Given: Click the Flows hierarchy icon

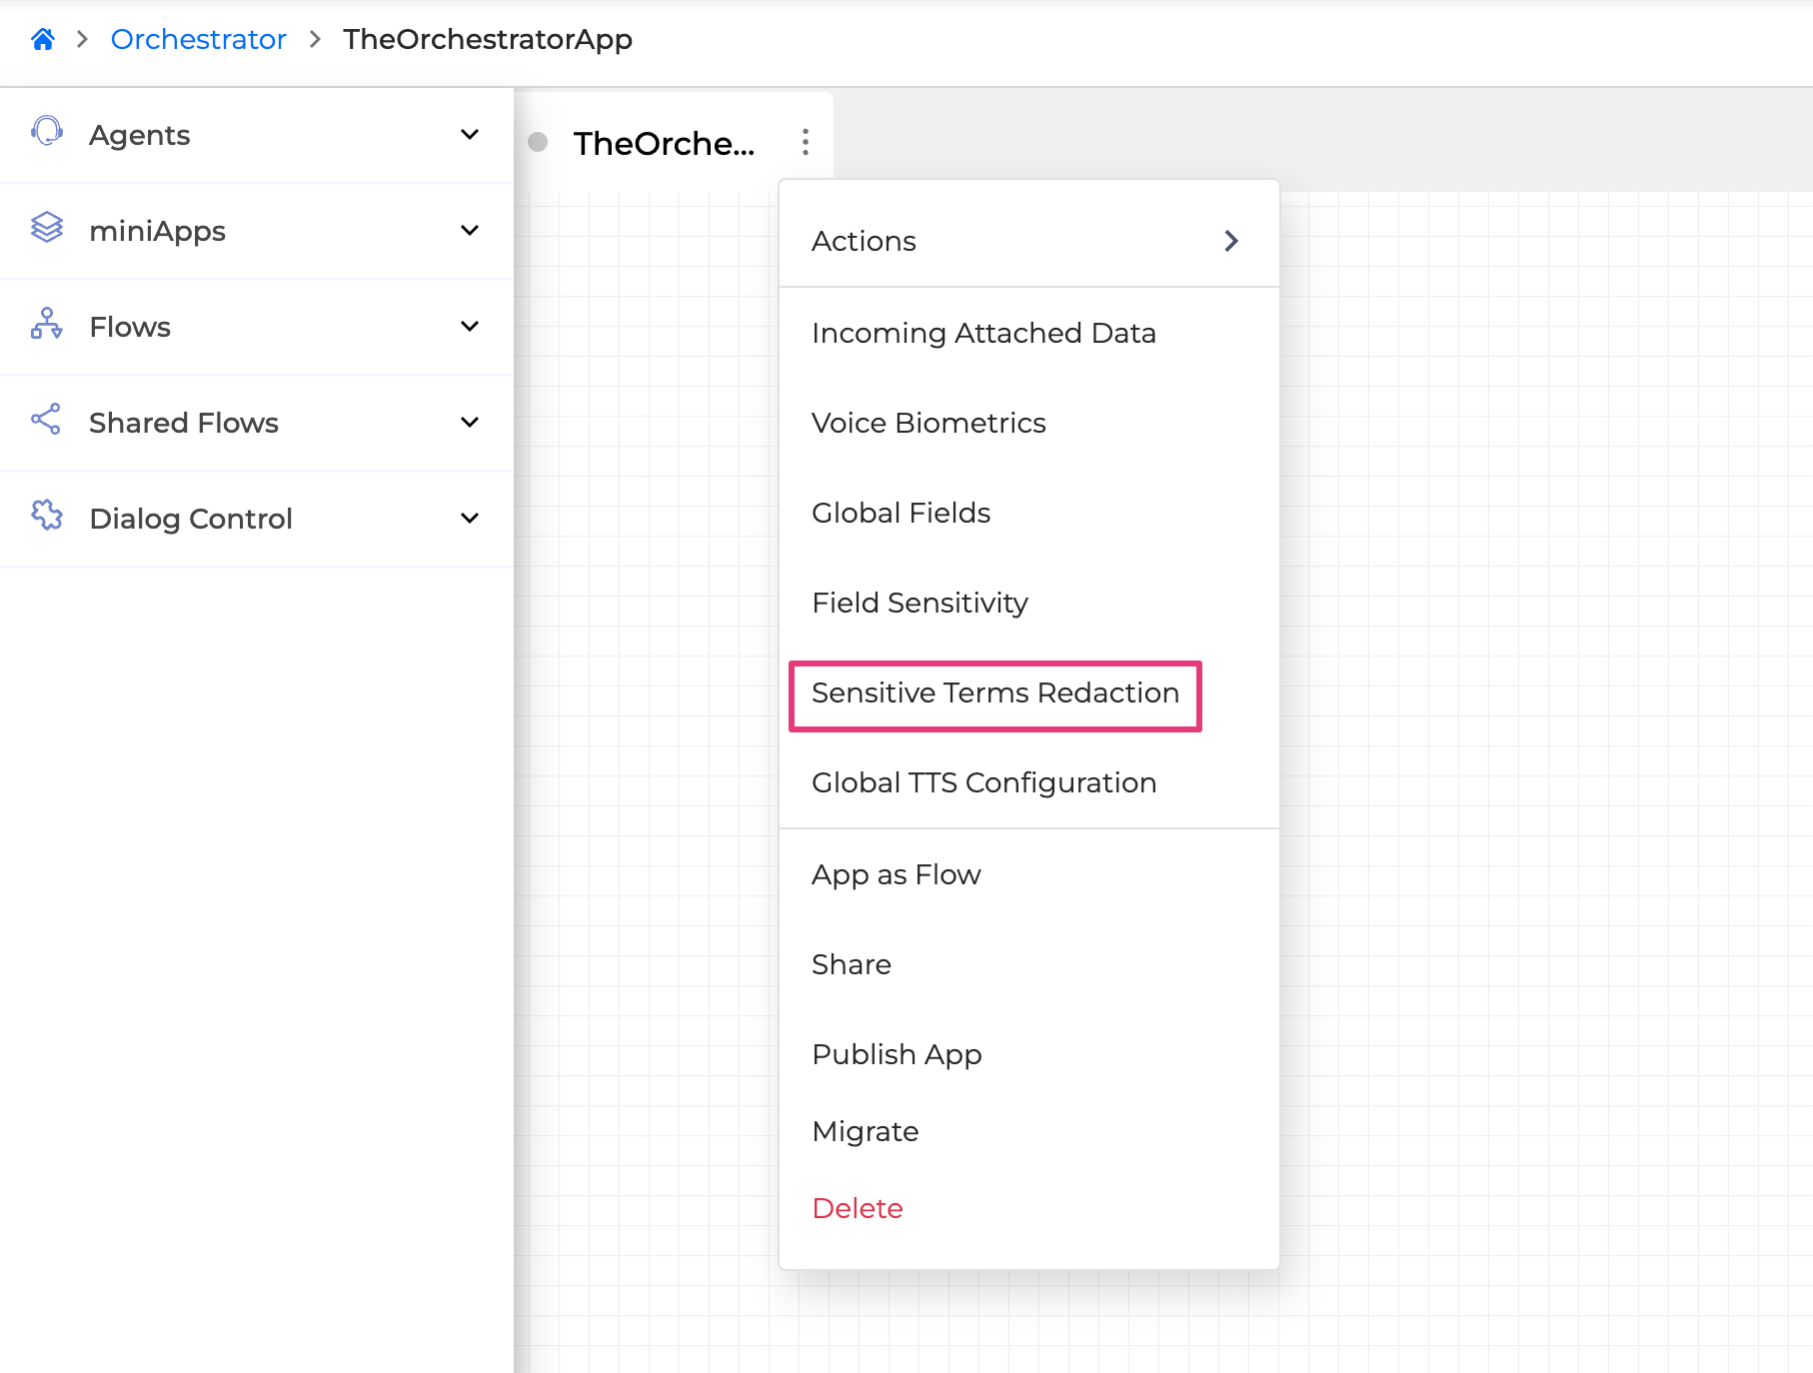Looking at the screenshot, I should coord(47,325).
